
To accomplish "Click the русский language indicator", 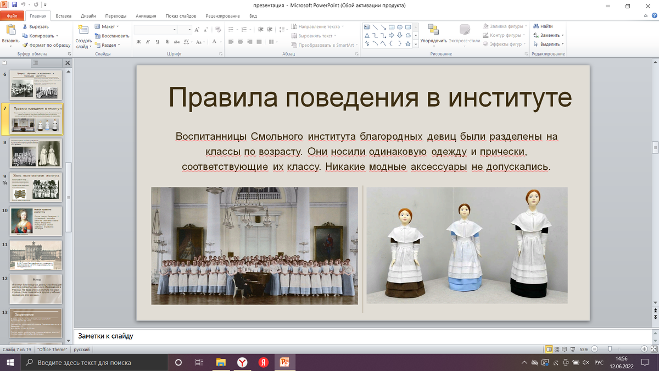I will coord(82,350).
